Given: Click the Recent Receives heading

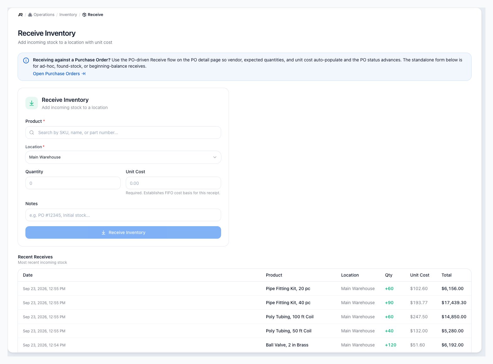Looking at the screenshot, I should (35, 257).
